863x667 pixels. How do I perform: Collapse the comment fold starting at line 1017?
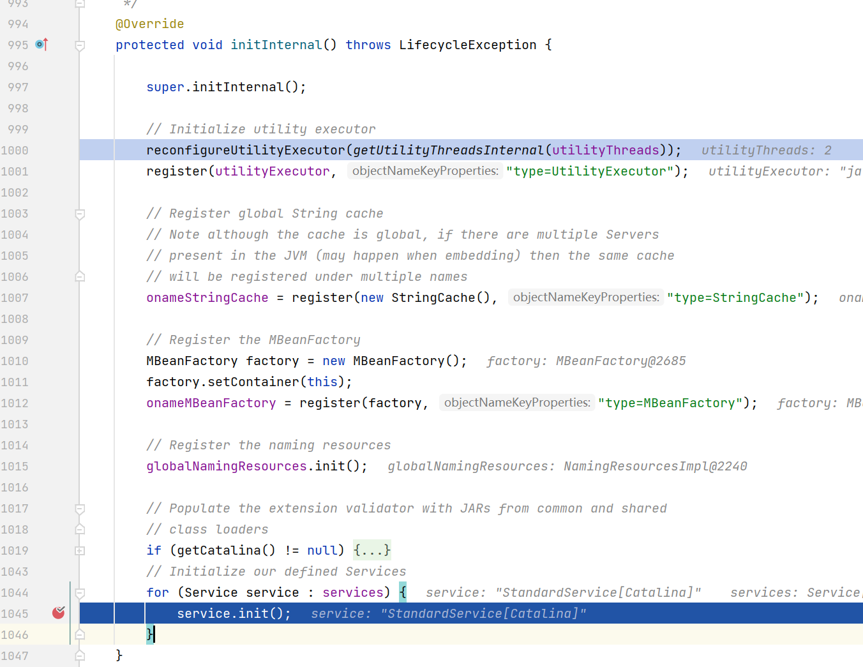80,509
